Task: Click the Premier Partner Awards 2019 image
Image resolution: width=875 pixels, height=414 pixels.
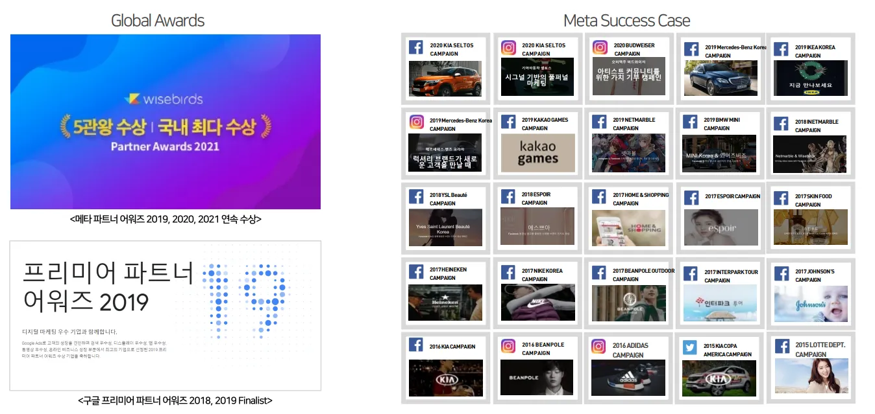Action: pyautogui.click(x=166, y=316)
